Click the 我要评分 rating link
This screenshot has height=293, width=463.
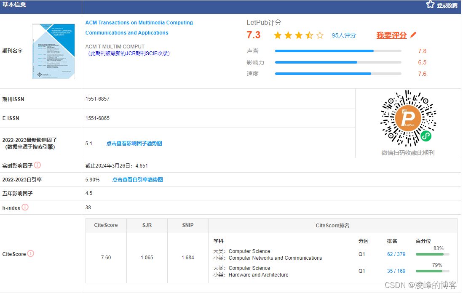click(x=391, y=35)
